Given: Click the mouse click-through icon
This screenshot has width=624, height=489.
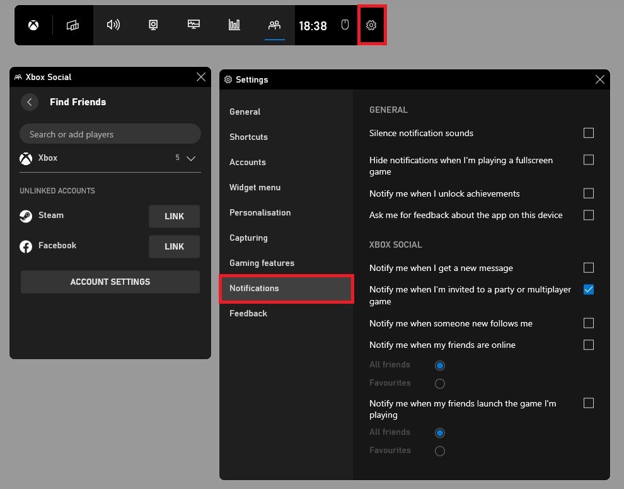Looking at the screenshot, I should point(345,25).
